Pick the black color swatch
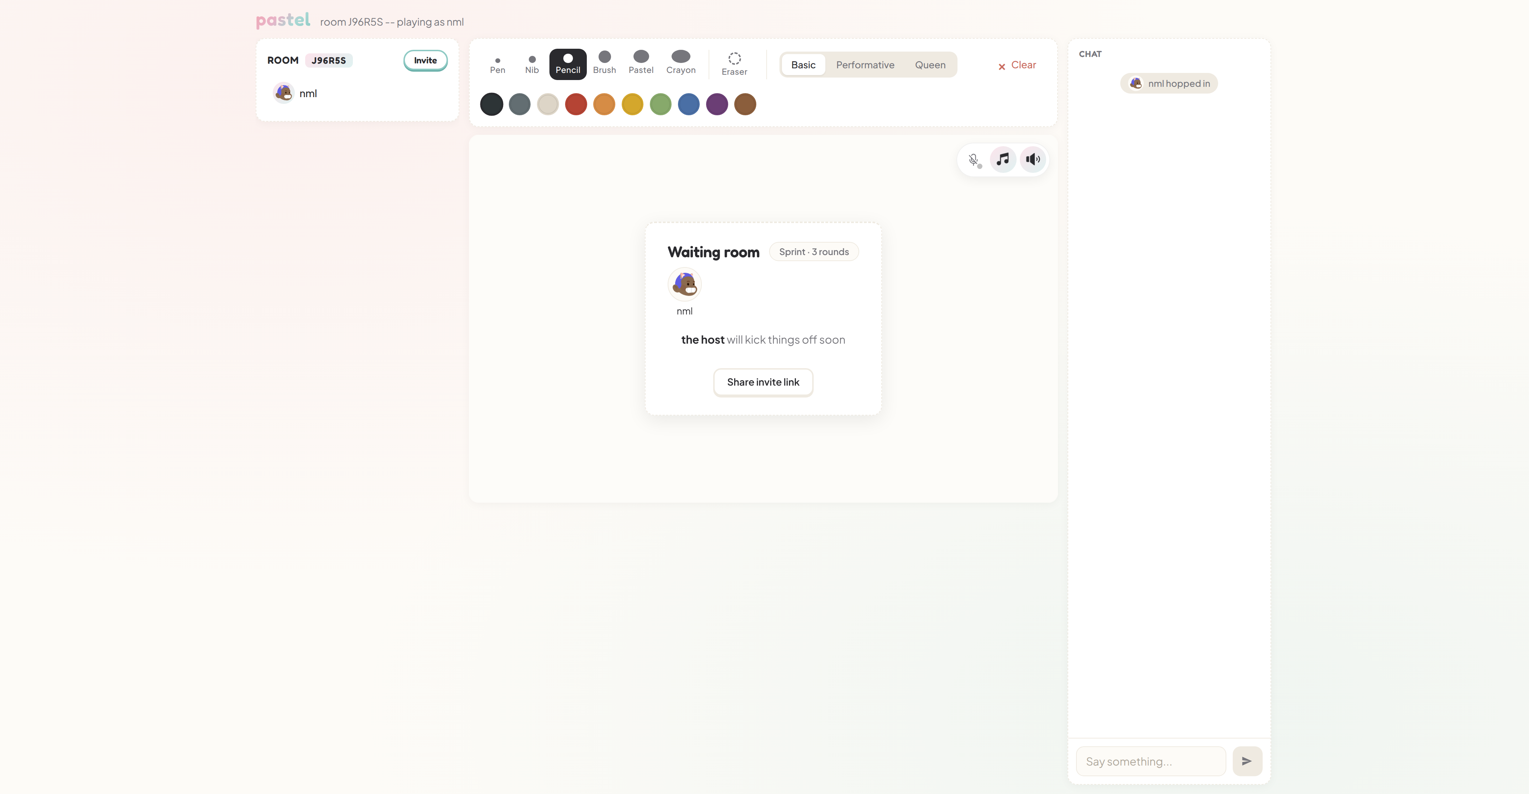The height and width of the screenshot is (794, 1529). (x=491, y=104)
